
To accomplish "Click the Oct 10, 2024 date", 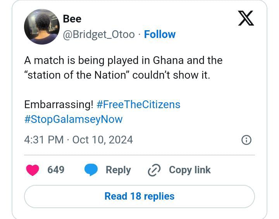I will click(x=103, y=140).
